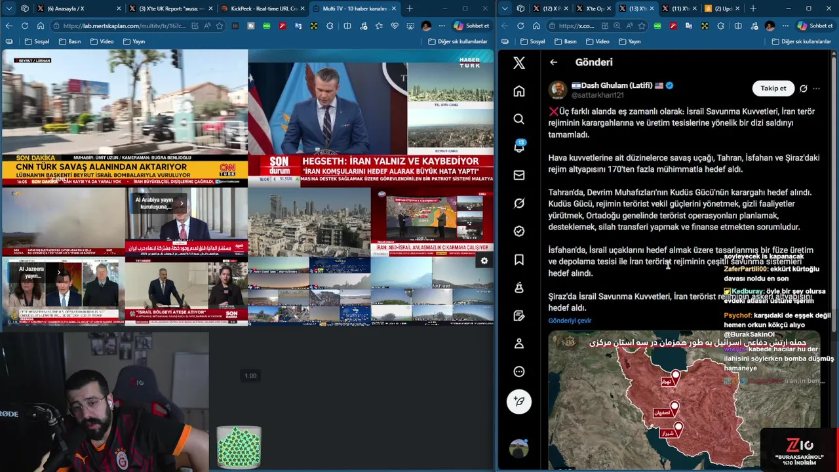Bookmark page with star in left browser
The width and height of the screenshot is (839, 472).
click(220, 26)
